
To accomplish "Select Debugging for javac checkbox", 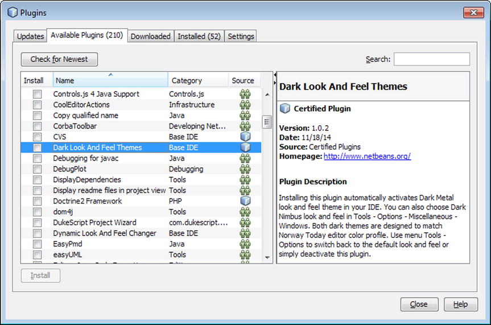I will (37, 158).
